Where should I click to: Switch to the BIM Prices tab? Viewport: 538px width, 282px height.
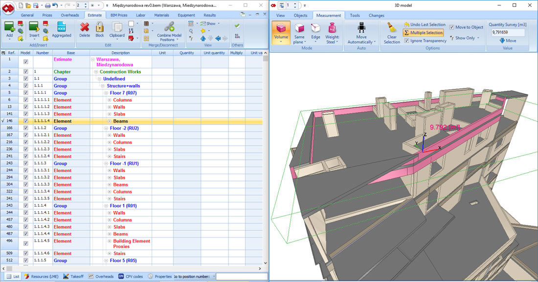[119, 15]
